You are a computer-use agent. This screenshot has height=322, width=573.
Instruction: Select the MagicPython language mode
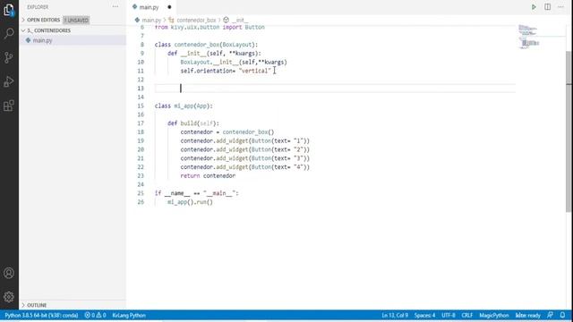pos(493,315)
